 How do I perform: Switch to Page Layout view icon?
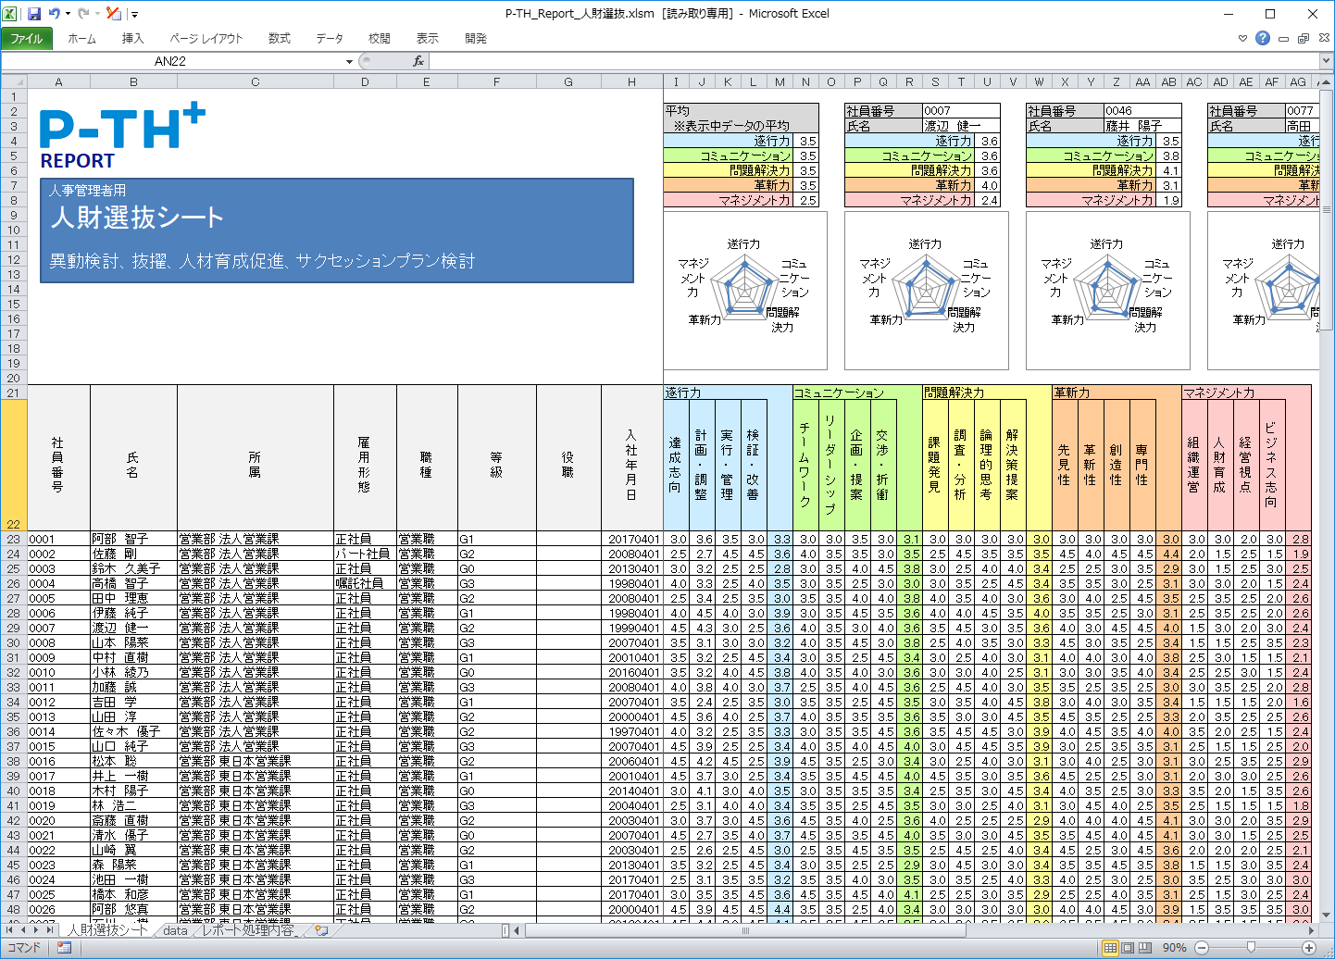[x=1128, y=948]
